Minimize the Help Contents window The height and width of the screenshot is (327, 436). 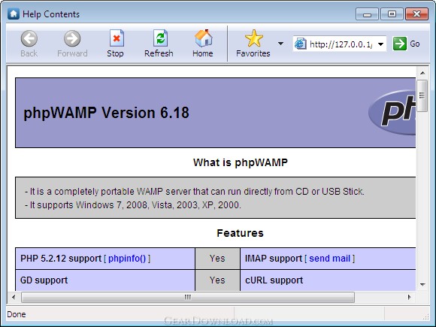pyautogui.click(x=367, y=14)
